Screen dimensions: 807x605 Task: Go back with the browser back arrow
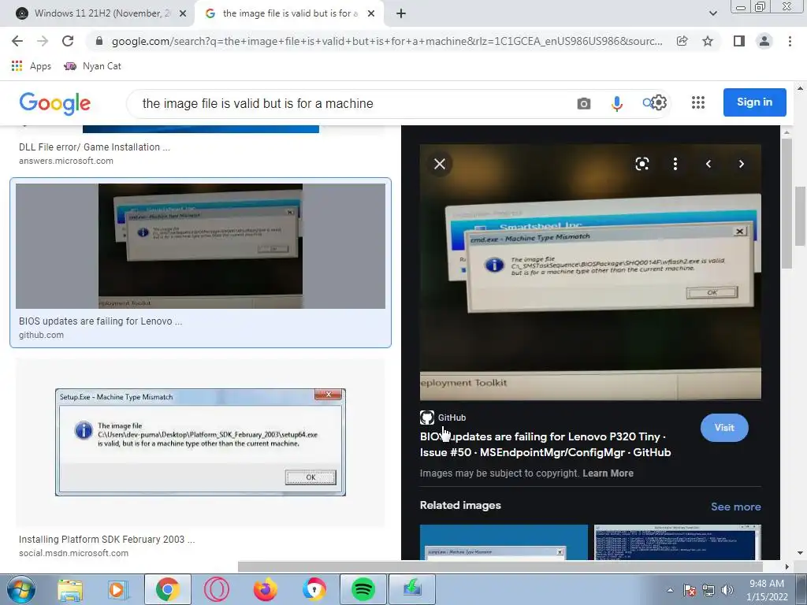(17, 41)
